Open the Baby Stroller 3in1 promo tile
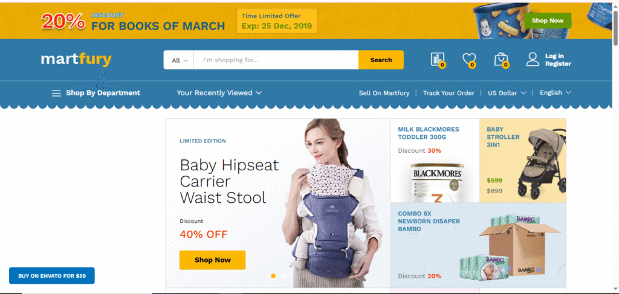 [523, 161]
